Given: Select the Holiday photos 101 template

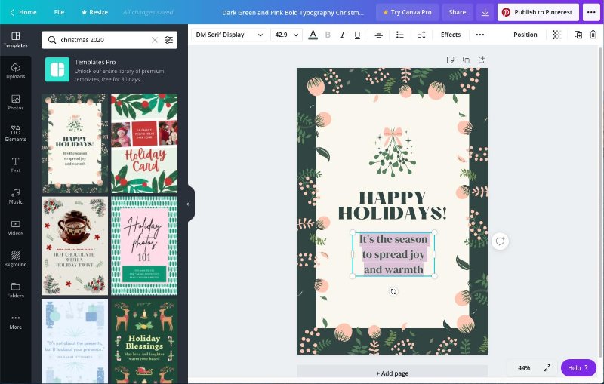Looking at the screenshot, I should pyautogui.click(x=144, y=246).
